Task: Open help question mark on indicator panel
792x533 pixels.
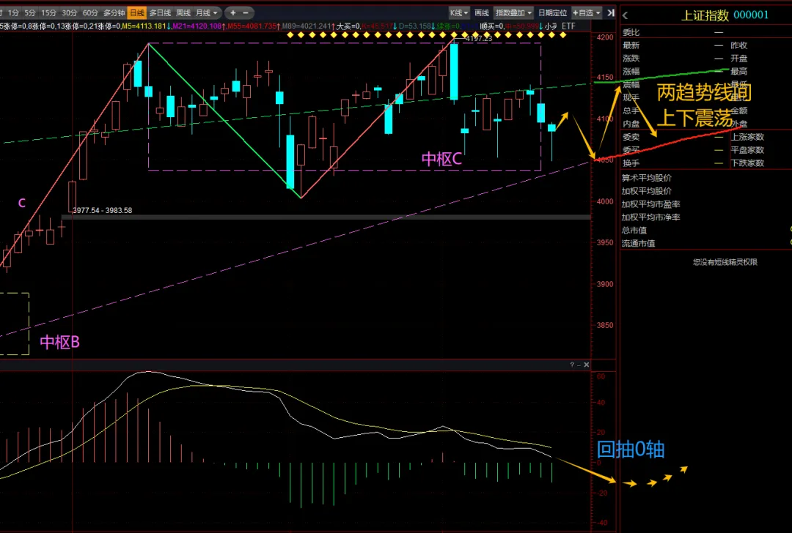Action: [572, 365]
